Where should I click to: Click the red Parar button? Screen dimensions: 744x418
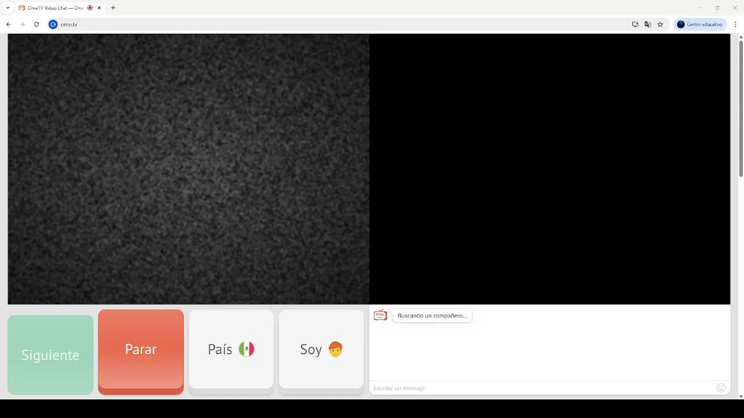(x=141, y=352)
